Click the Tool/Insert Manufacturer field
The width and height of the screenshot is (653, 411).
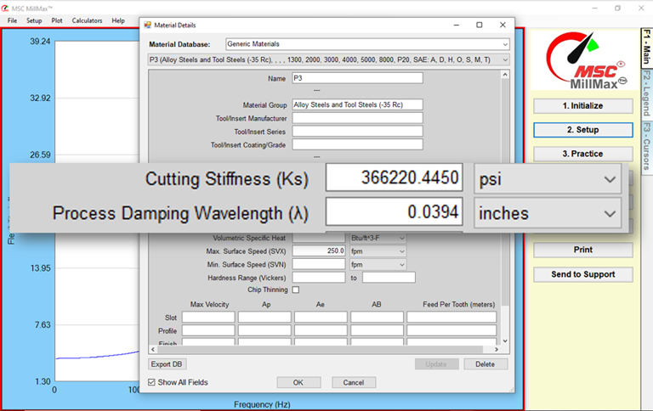[357, 118]
